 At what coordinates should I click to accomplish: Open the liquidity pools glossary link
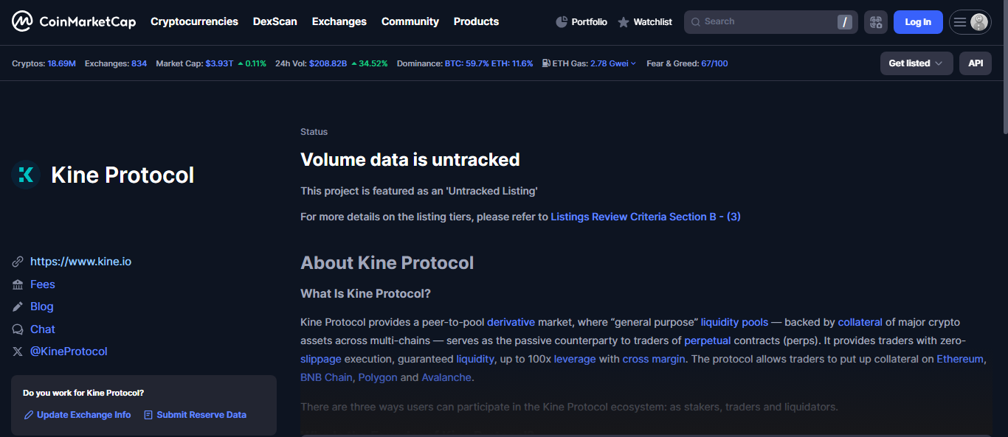(734, 322)
